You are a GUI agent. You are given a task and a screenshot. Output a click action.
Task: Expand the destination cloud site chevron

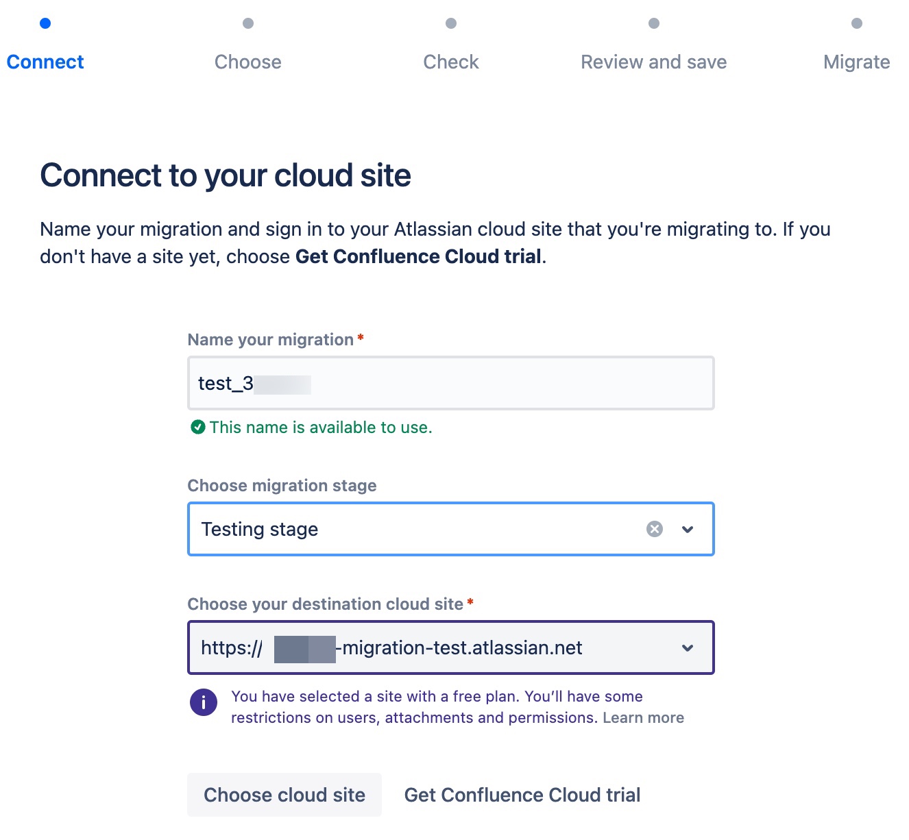[x=688, y=648]
